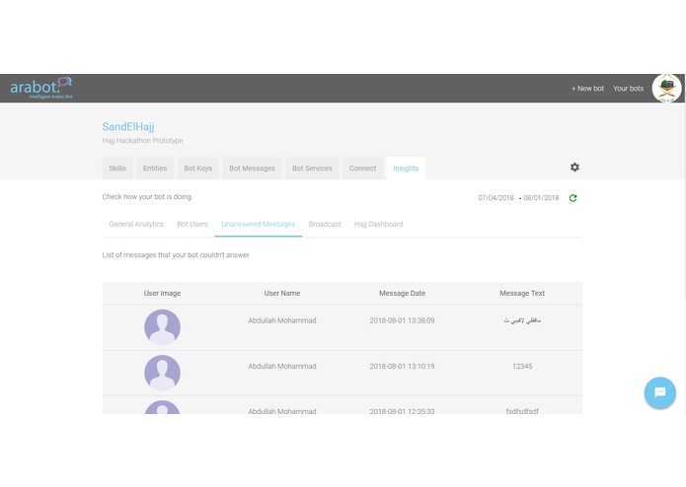686x487 pixels.
Task: Click message text fsdfsdfsdf
Action: click(x=522, y=410)
